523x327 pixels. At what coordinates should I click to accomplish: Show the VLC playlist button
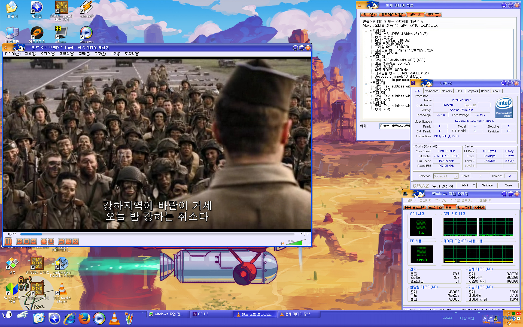61,242
